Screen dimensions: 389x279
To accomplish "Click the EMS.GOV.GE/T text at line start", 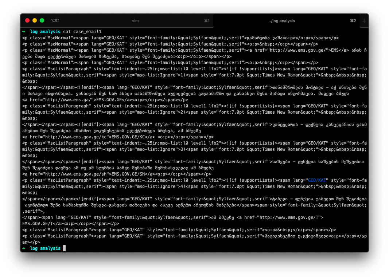I will (38, 224).
